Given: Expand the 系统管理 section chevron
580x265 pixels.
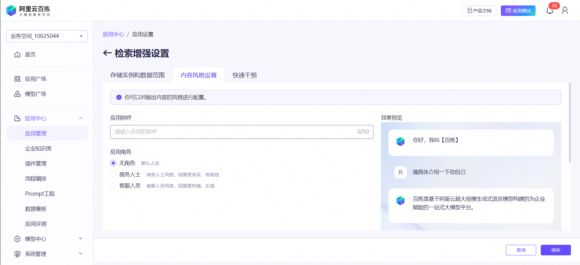Looking at the screenshot, I should point(81,254).
